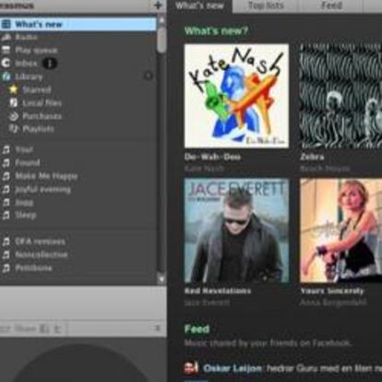Click the Do-Wah-Doo album title

(x=212, y=157)
